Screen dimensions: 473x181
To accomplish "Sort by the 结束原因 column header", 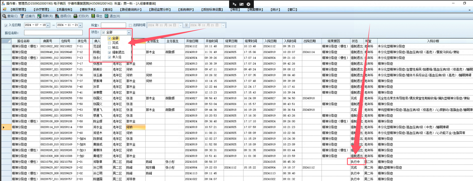I will [336, 41].
